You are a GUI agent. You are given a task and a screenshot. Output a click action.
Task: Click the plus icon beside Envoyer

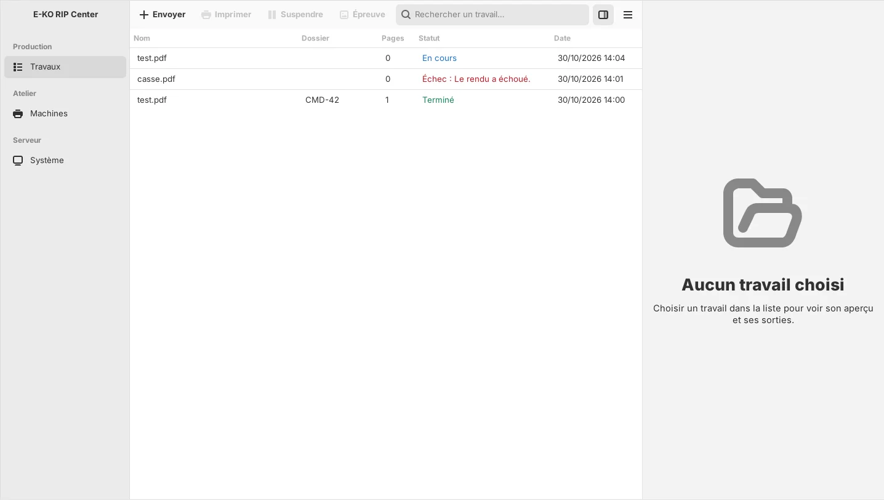point(144,15)
